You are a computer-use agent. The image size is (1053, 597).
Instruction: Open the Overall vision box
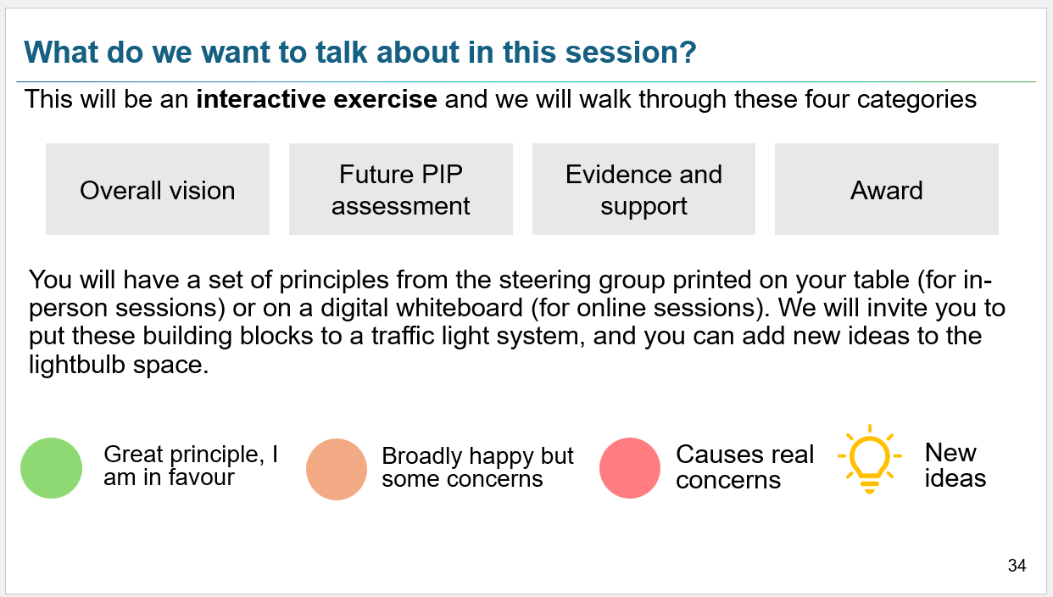158,189
